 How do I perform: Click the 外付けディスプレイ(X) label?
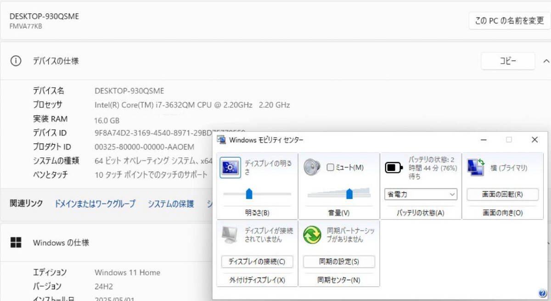coord(257,280)
